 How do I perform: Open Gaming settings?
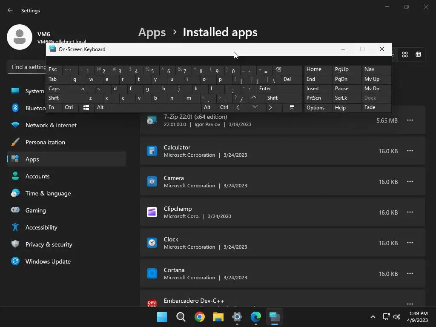tap(66, 210)
